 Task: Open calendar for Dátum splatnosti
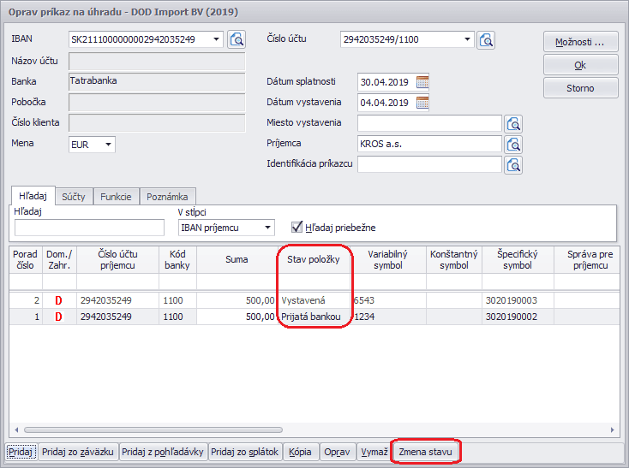422,82
